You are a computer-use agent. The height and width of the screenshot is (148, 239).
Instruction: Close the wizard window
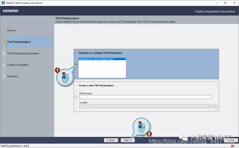tap(234, 3)
